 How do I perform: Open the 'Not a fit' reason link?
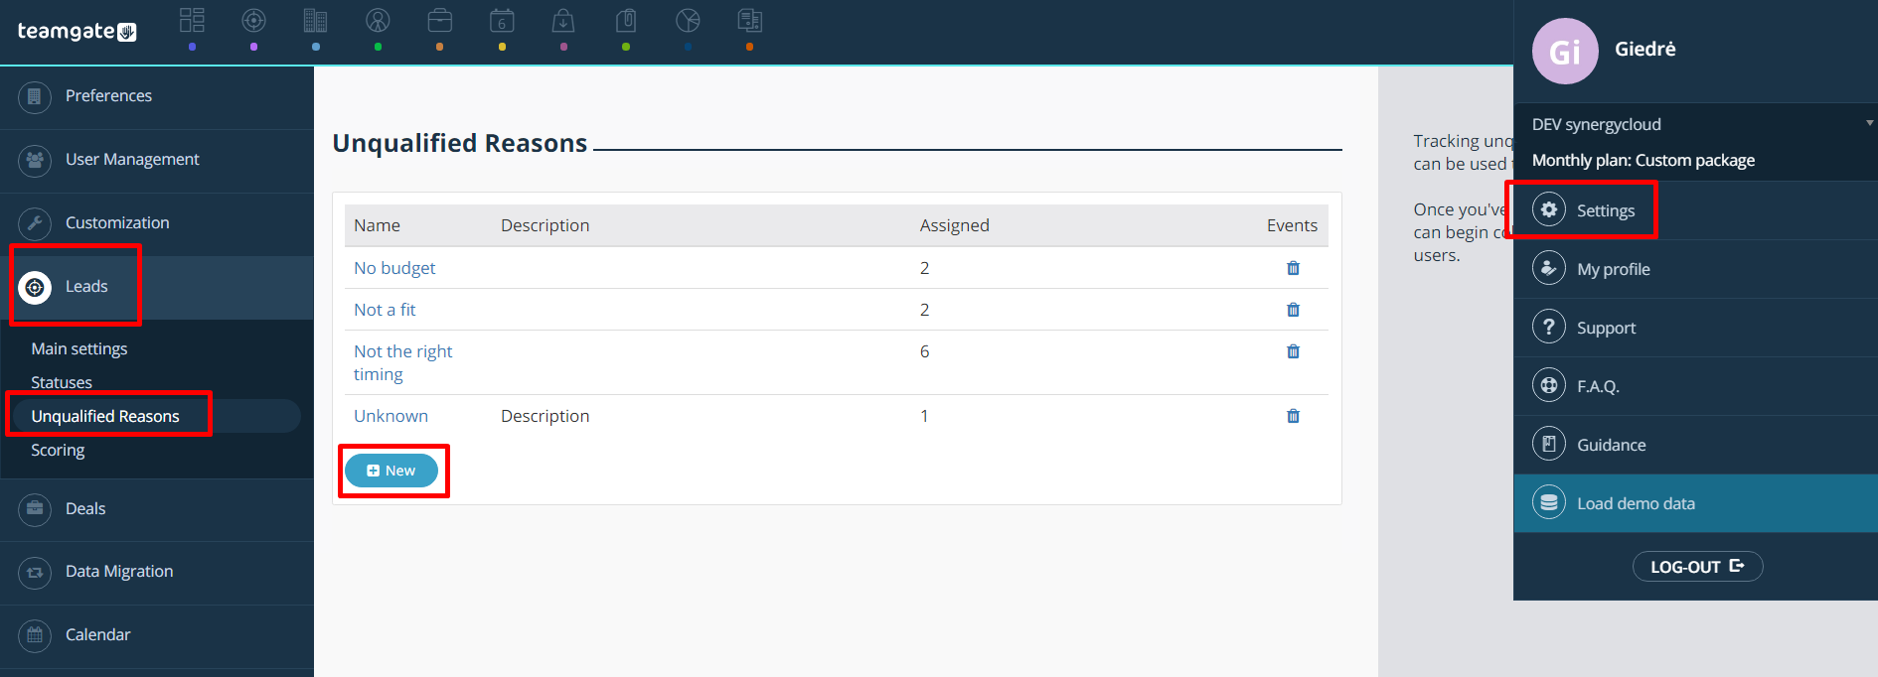pos(385,310)
